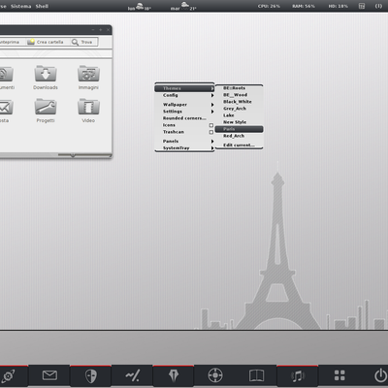
Task: Click the RAM: 56% monitor readout
Action: tap(304, 6)
